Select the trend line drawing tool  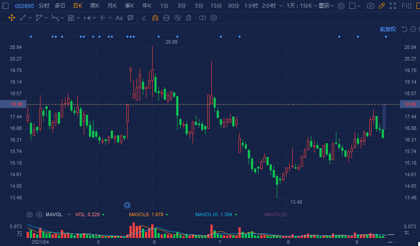(x=23, y=18)
